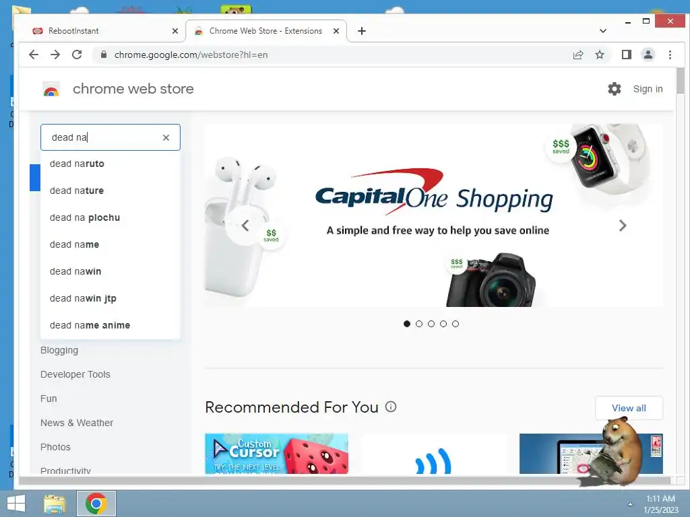690x517 pixels.
Task: Choose the 'dead na plochu' suggestion
Action: 110,217
